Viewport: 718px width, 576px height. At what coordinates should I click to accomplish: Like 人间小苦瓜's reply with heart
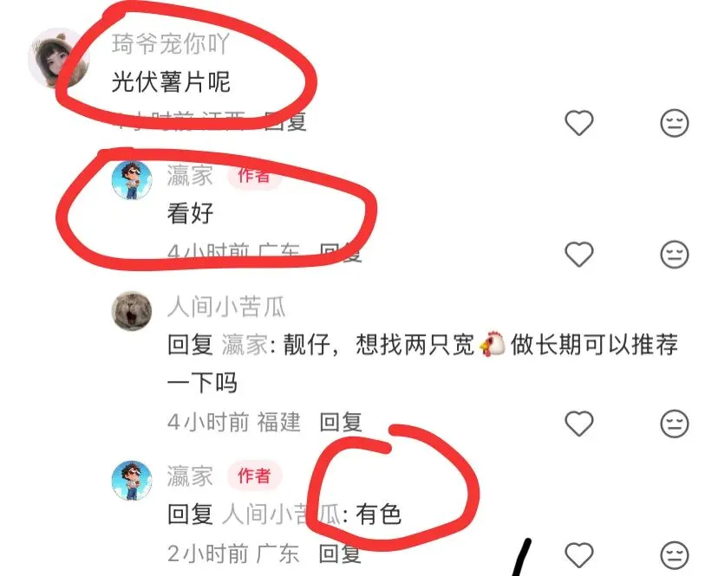pyautogui.click(x=578, y=423)
